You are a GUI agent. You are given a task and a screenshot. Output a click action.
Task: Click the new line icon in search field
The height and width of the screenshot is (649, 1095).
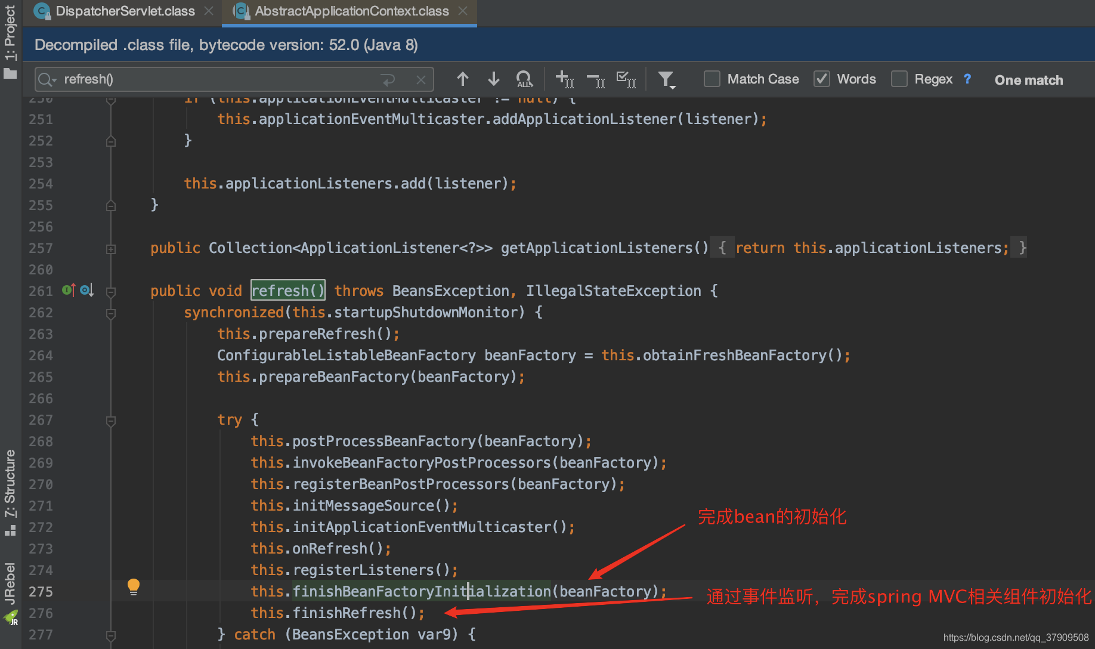(x=388, y=79)
